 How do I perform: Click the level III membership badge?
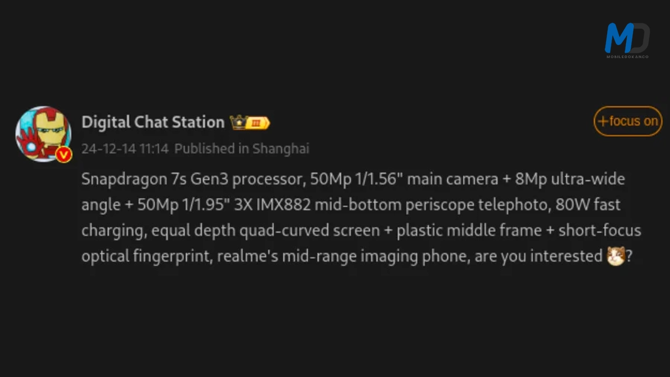pyautogui.click(x=258, y=123)
